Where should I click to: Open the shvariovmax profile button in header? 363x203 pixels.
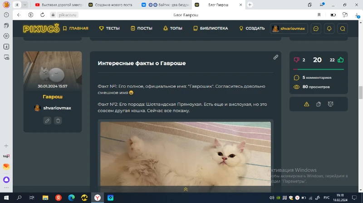(x=289, y=28)
